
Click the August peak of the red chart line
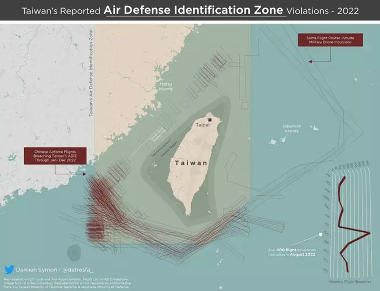(369, 233)
